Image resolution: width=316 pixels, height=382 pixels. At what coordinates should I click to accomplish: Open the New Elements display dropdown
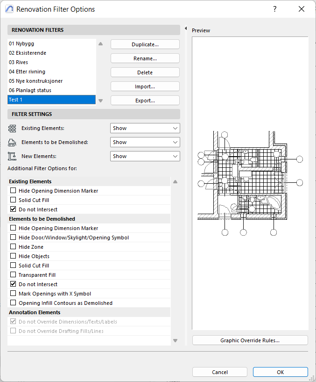pos(145,156)
